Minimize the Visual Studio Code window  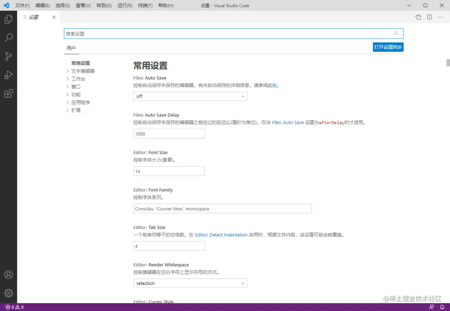pos(409,5)
